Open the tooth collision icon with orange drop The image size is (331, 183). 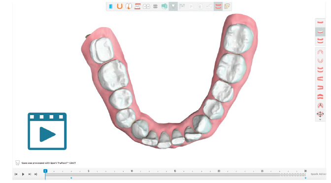(129, 6)
